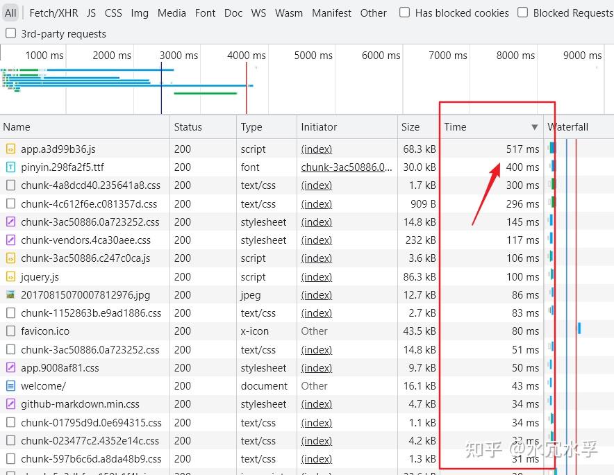Select request pinyin.298fa2f5.ttf
The image size is (614, 475).
pos(63,167)
